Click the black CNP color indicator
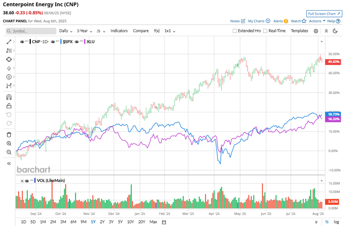 (30, 42)
